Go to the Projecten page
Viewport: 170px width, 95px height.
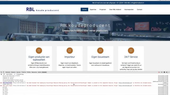(x=103, y=9)
